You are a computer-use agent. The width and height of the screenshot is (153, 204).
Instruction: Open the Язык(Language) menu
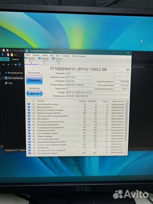point(79,56)
